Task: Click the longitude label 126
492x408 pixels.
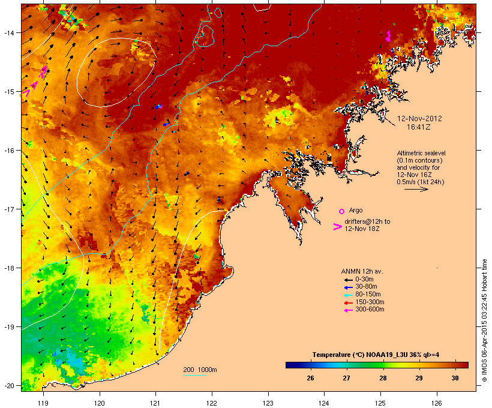Action: pyautogui.click(x=436, y=403)
